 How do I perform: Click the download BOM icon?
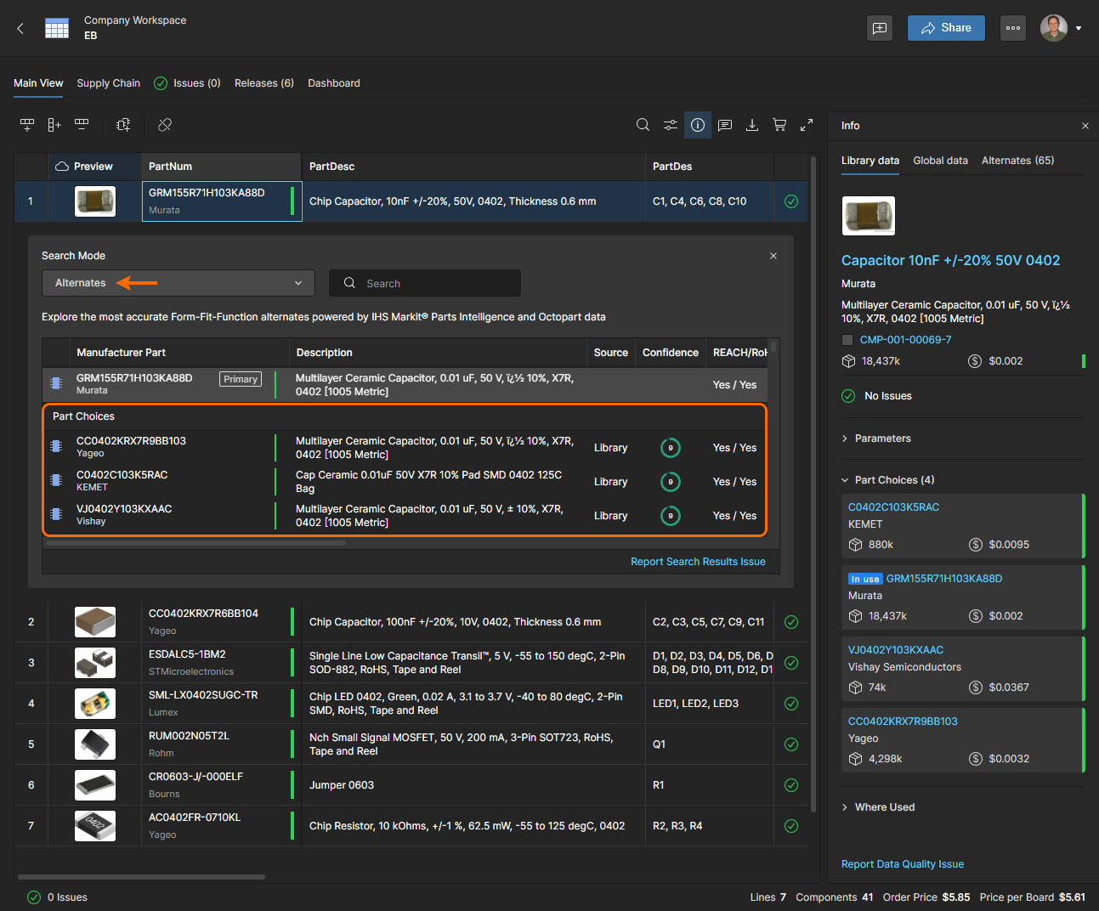[752, 125]
